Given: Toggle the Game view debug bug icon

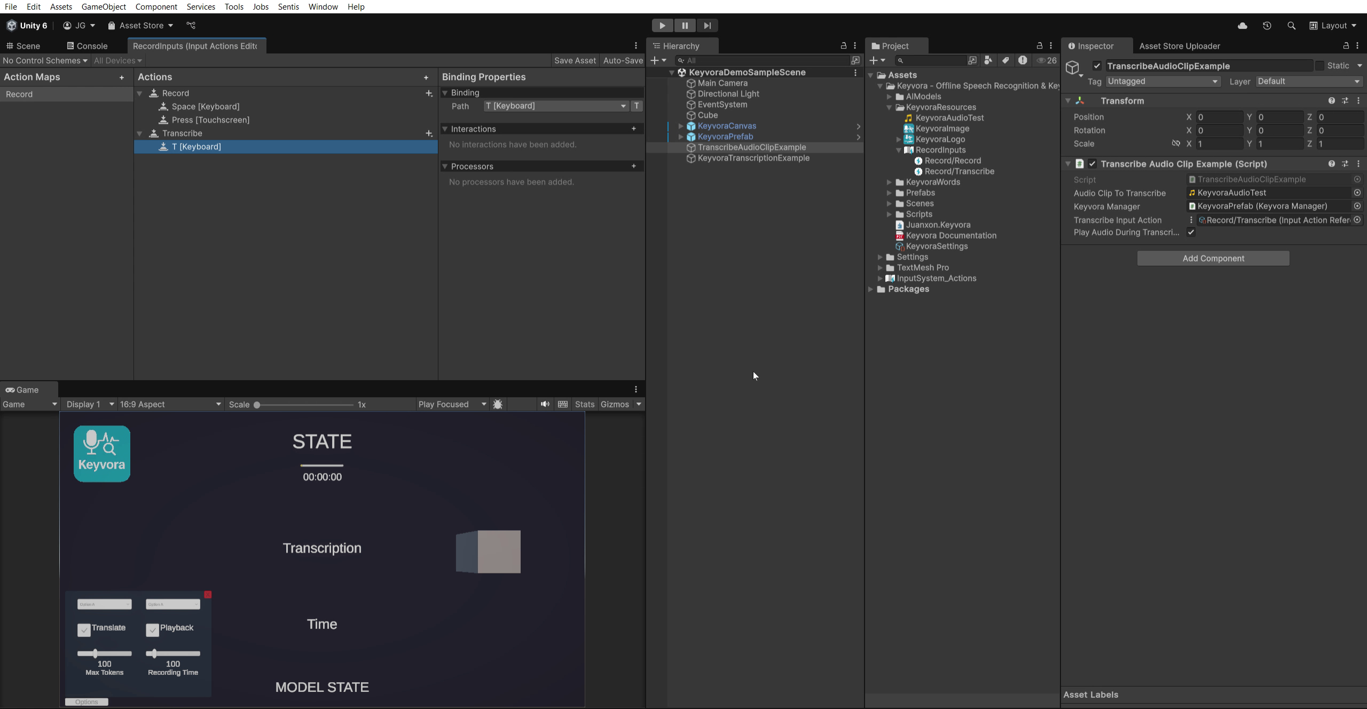Looking at the screenshot, I should tap(498, 404).
